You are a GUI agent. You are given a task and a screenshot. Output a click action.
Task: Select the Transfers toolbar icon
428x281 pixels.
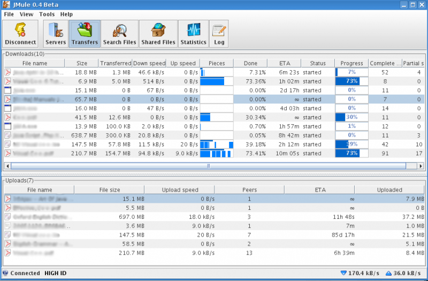pyautogui.click(x=85, y=34)
